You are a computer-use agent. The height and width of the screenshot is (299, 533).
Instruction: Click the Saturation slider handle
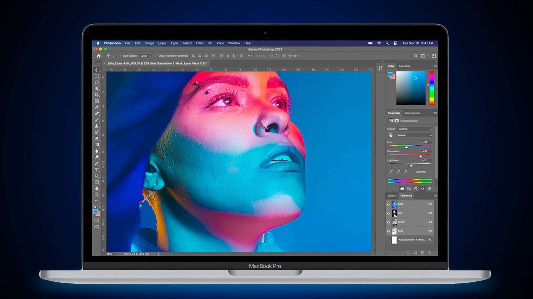[420, 156]
